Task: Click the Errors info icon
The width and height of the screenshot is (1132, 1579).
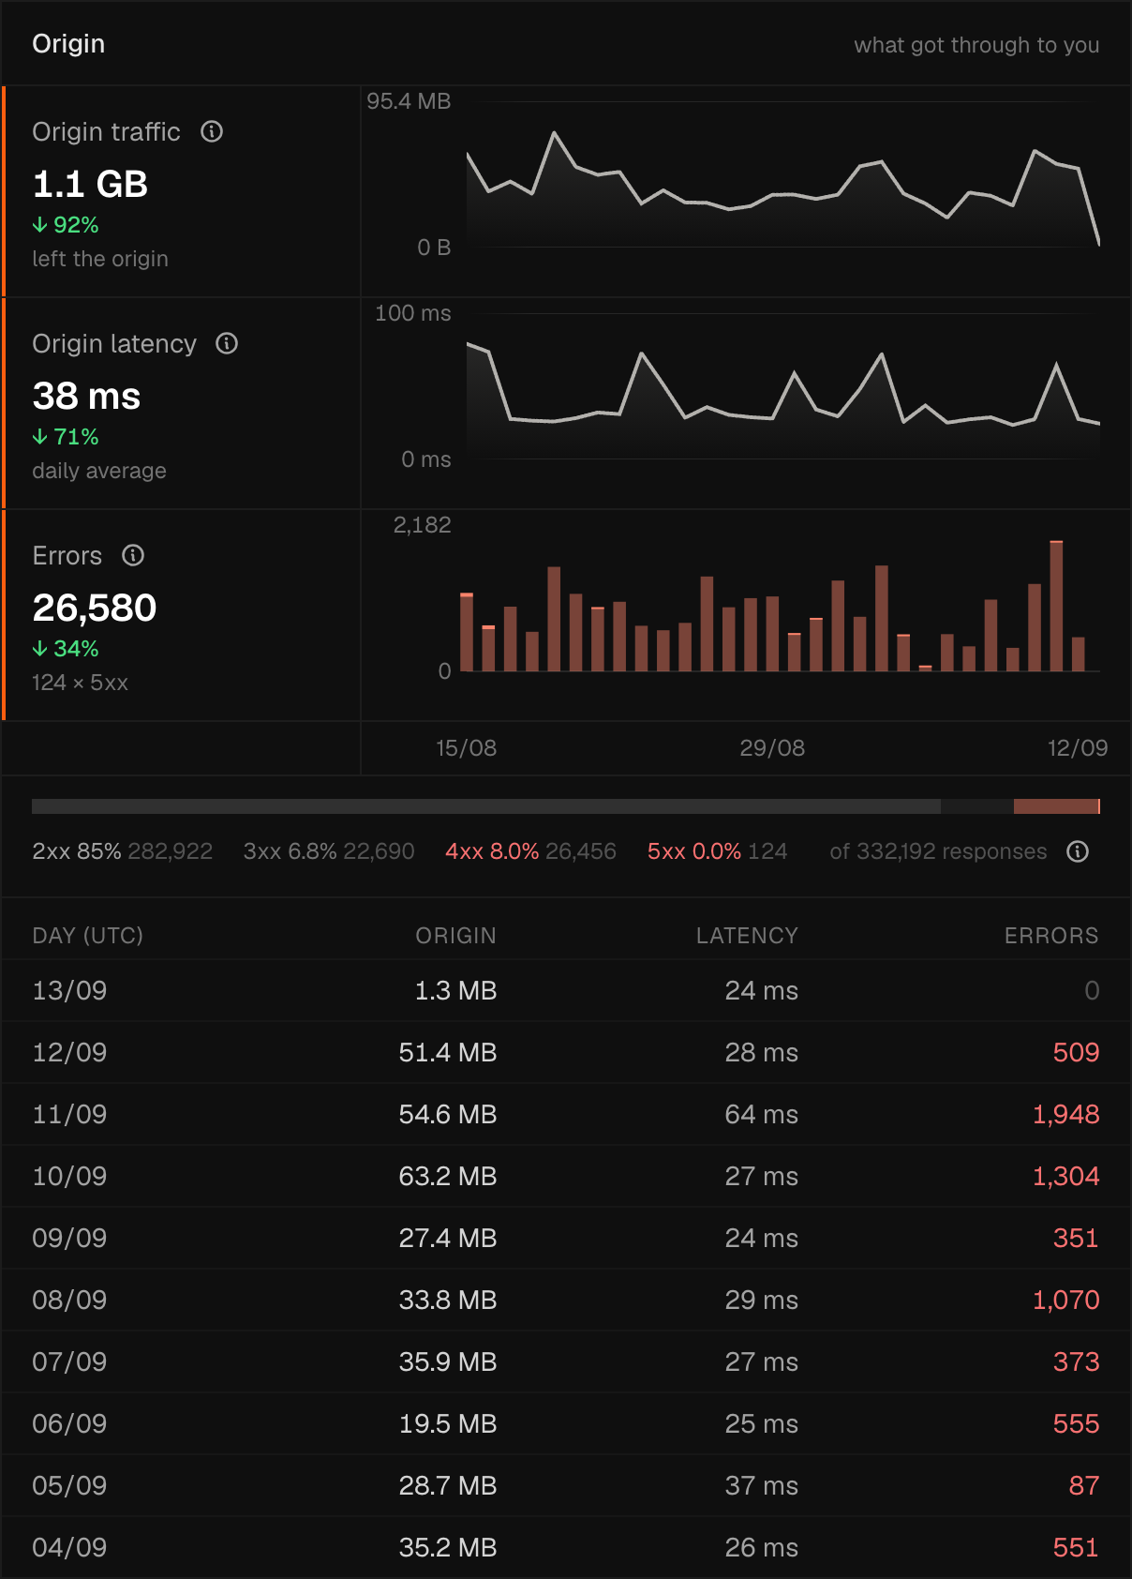Action: [x=133, y=555]
